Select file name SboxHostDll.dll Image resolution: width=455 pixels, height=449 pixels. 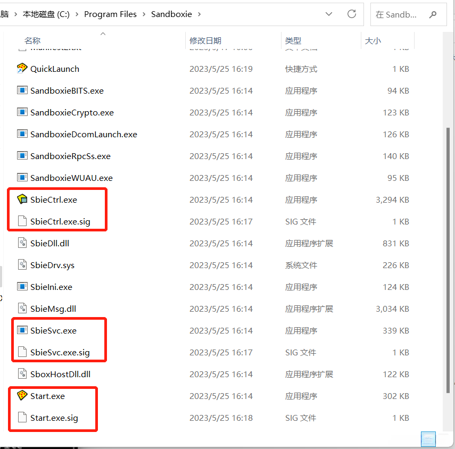[60, 374]
